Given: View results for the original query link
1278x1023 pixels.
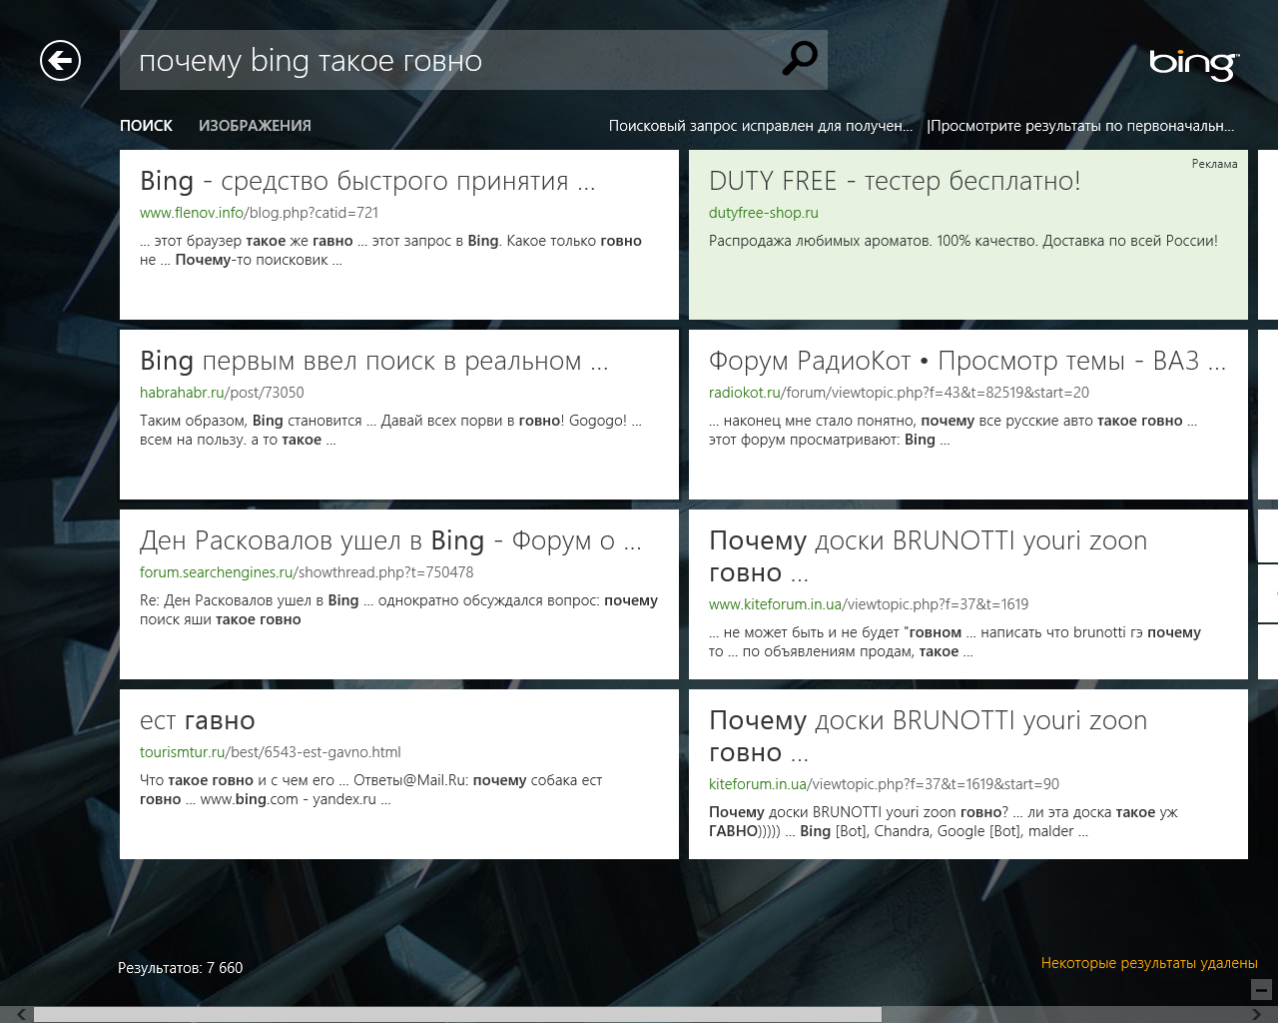Looking at the screenshot, I should 1082,126.
